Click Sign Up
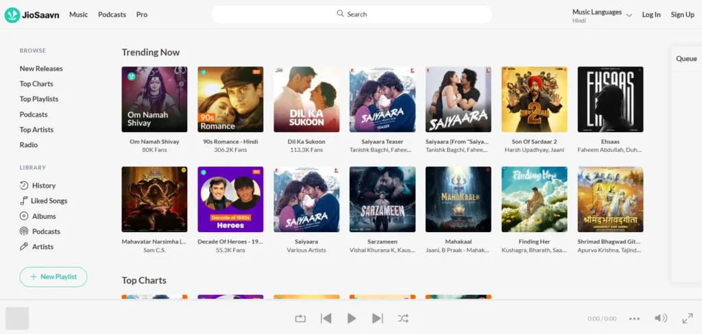Screen dimensions: 702x334 point(683,14)
